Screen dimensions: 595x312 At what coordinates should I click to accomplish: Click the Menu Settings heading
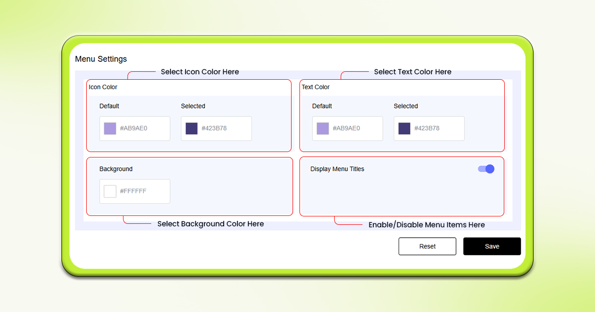(101, 58)
